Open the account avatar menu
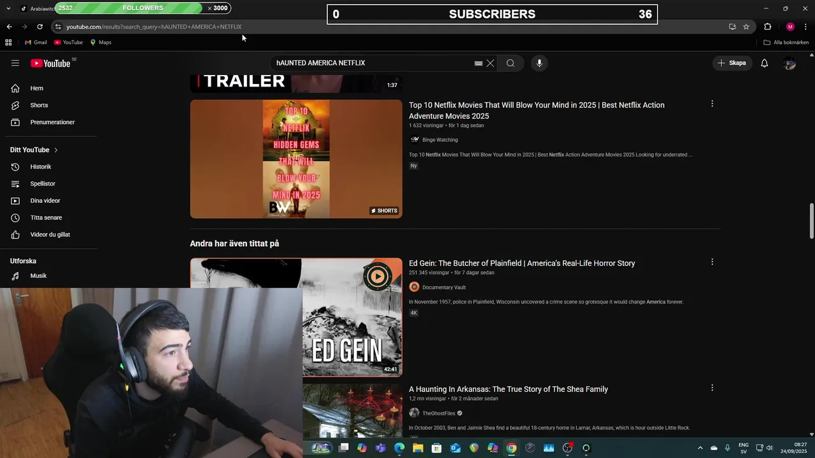Screen dimensions: 815x458 pos(790,63)
